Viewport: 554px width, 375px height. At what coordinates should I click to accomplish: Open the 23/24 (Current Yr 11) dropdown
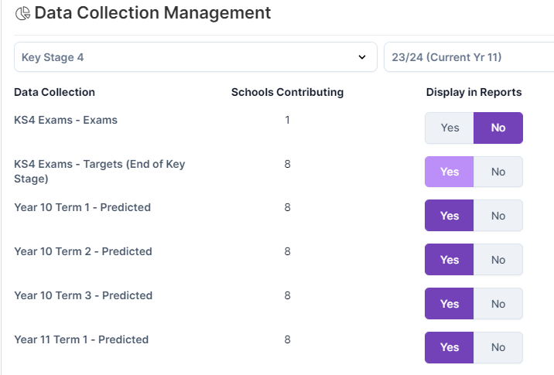(468, 57)
